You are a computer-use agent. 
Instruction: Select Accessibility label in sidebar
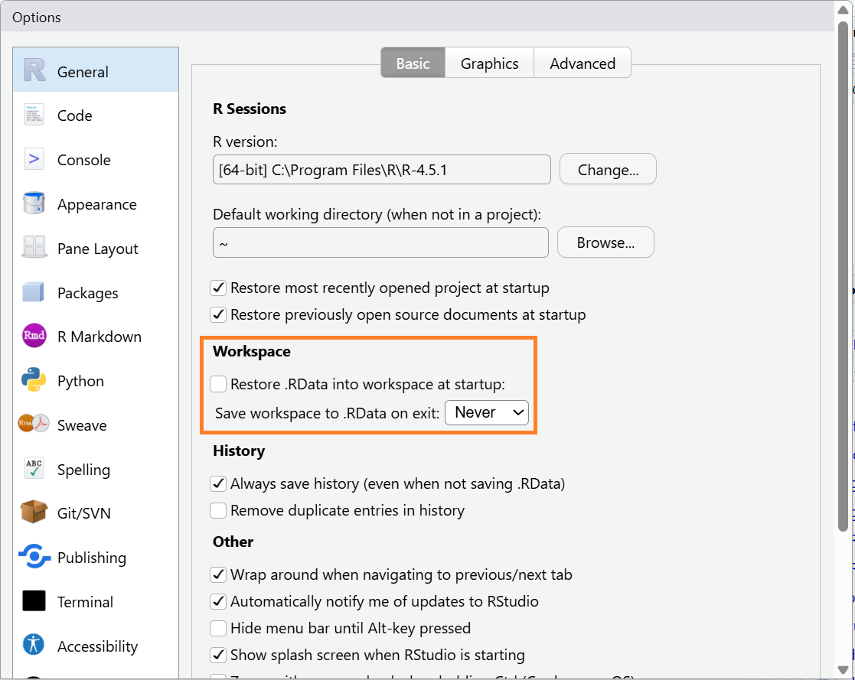98,646
